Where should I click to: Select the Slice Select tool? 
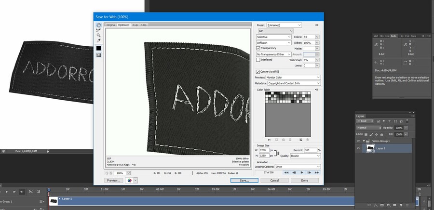point(98,30)
